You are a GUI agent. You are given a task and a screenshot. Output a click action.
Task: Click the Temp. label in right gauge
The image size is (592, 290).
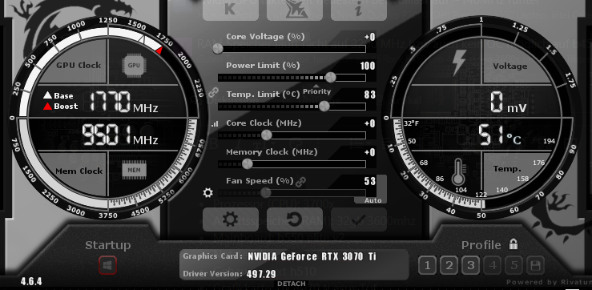(x=507, y=169)
